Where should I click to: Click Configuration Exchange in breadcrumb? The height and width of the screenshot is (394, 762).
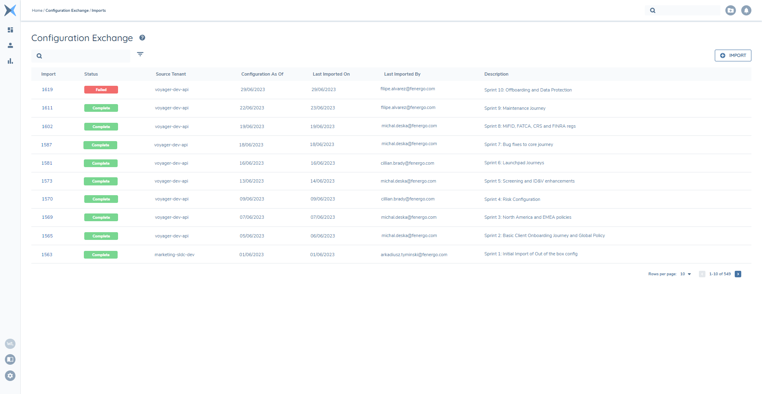pos(67,10)
